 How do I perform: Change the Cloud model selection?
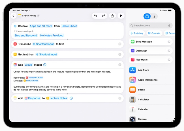[x=28, y=65]
